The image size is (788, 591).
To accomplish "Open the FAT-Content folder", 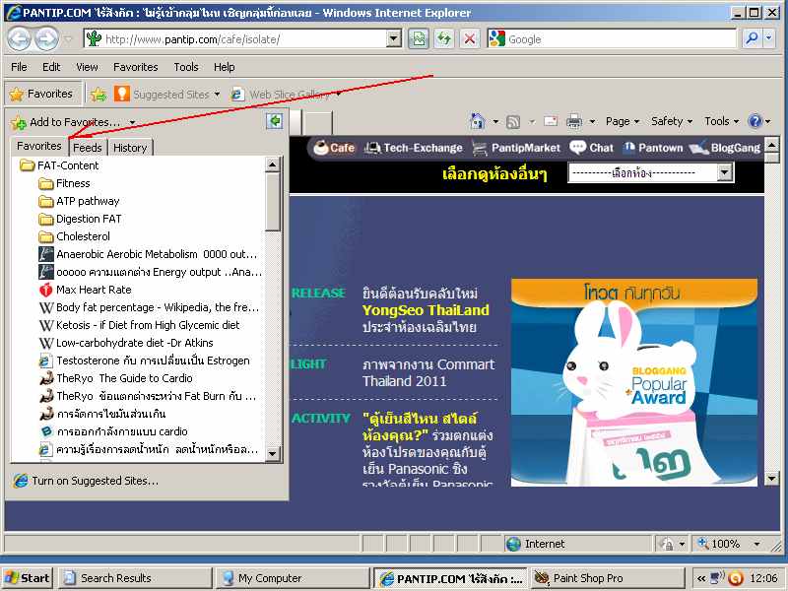I will click(x=59, y=165).
